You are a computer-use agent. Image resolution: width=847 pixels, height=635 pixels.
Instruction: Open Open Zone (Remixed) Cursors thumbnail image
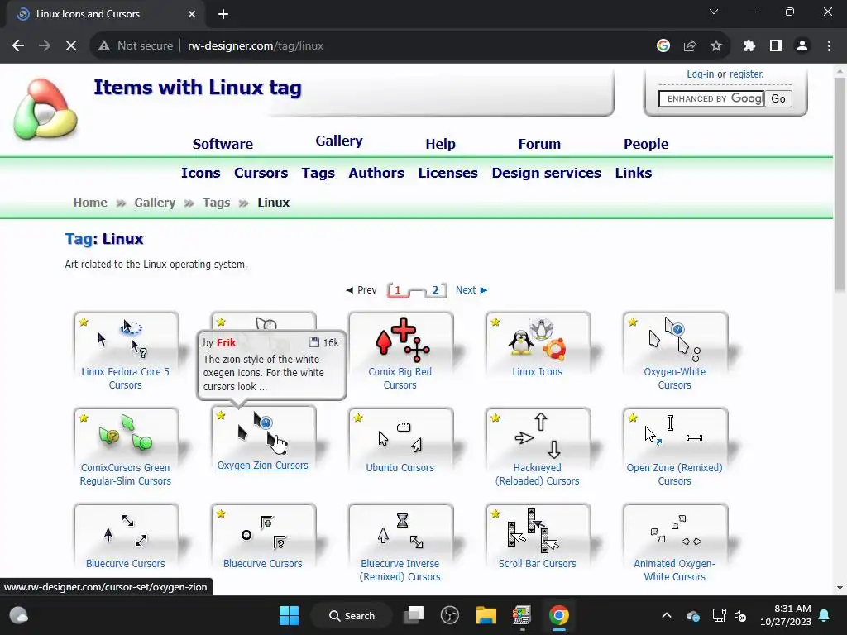675,435
